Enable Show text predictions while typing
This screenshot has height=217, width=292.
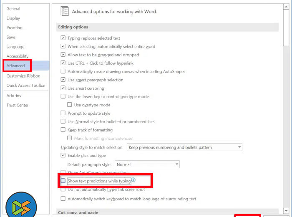[63, 181]
